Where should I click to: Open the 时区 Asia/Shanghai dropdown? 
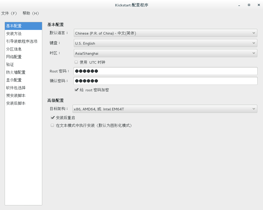pyautogui.click(x=165, y=53)
